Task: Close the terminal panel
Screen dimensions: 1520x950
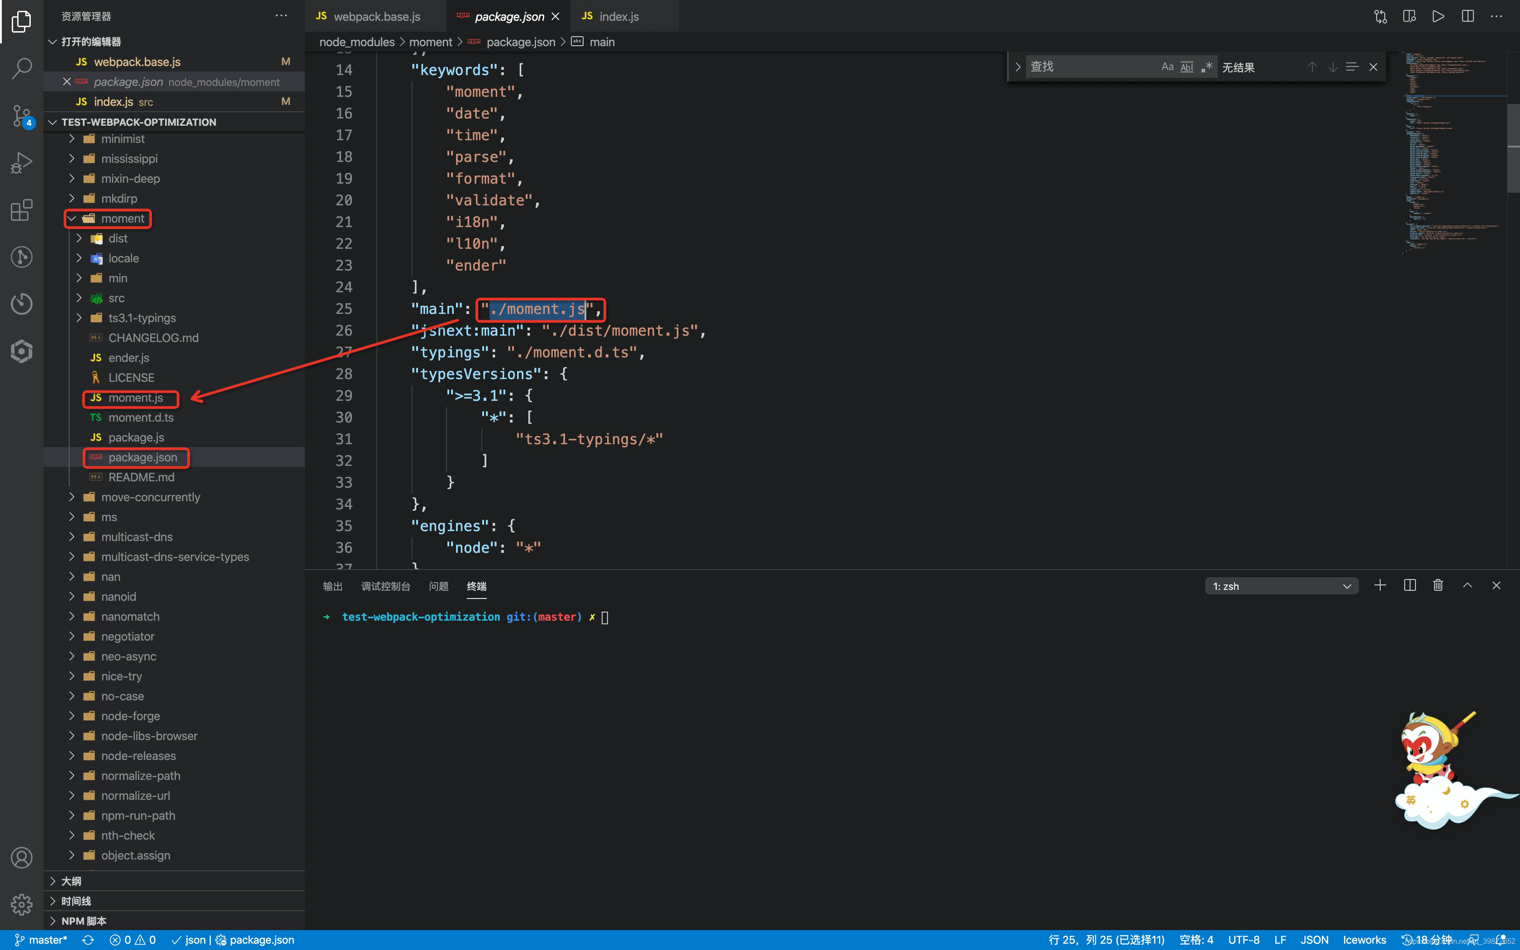Action: click(x=1496, y=585)
